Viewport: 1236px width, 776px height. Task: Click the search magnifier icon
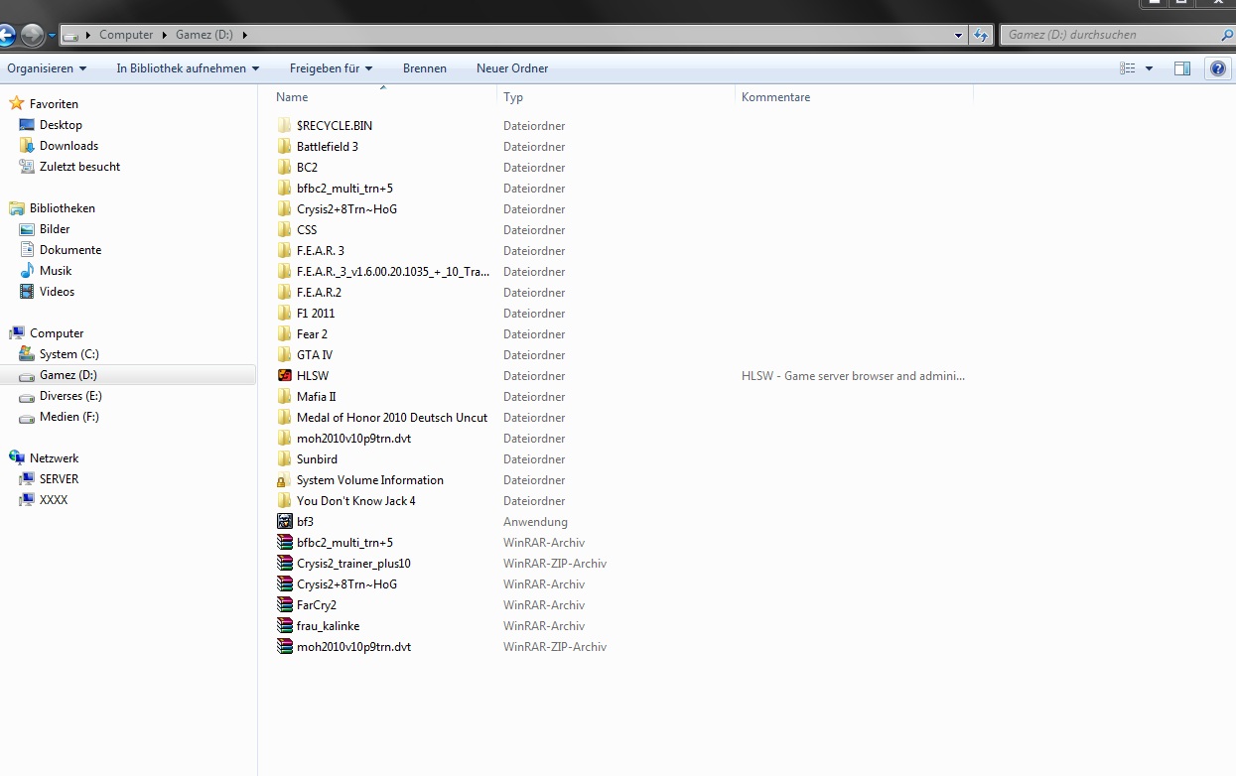pyautogui.click(x=1227, y=35)
